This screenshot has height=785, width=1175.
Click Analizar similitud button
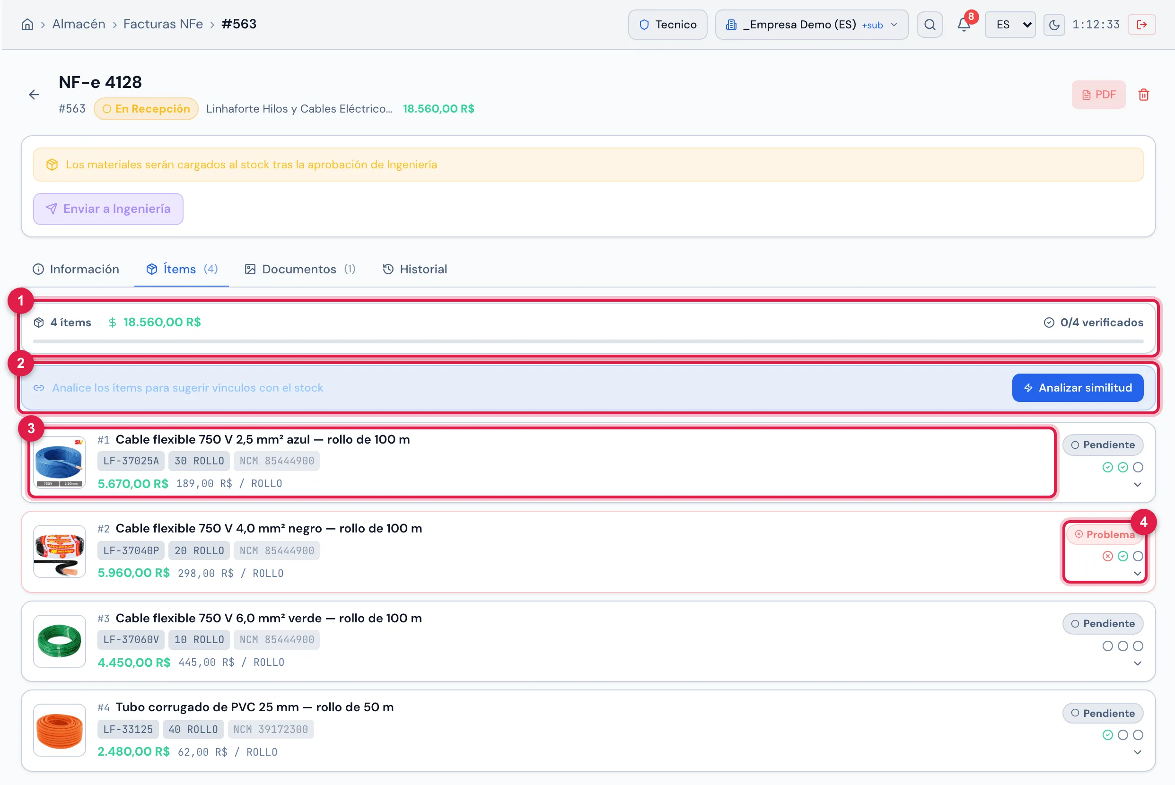click(1078, 388)
